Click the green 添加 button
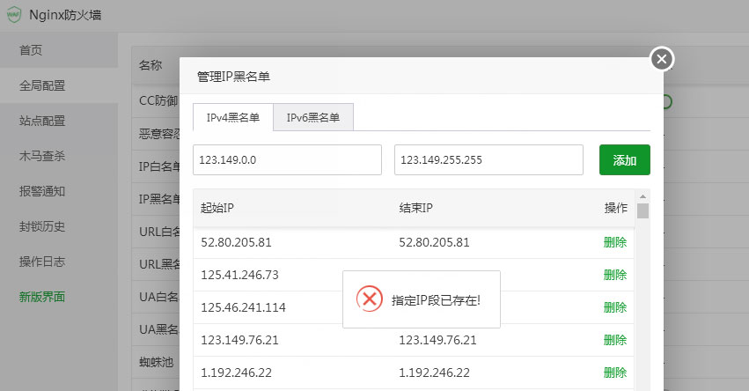Screen dimensions: 749x391 (x=625, y=159)
